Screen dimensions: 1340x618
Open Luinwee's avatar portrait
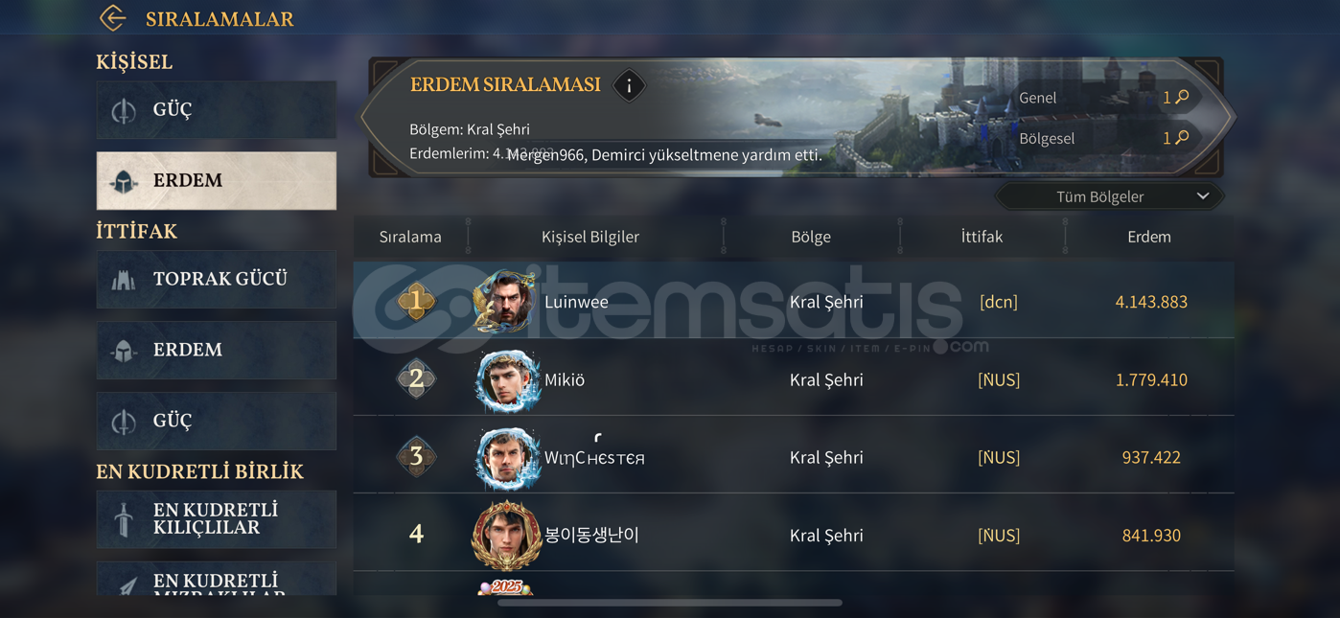504,301
